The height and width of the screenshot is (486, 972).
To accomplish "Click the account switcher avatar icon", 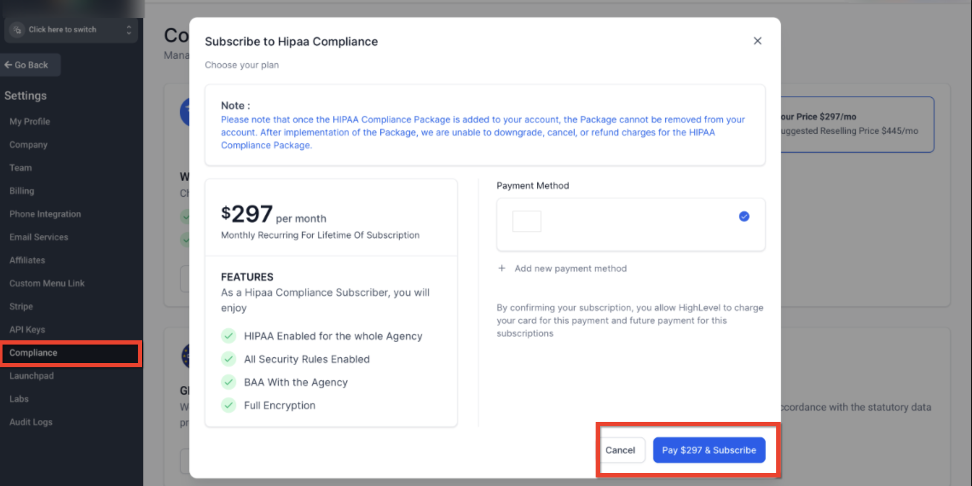I will point(17,30).
